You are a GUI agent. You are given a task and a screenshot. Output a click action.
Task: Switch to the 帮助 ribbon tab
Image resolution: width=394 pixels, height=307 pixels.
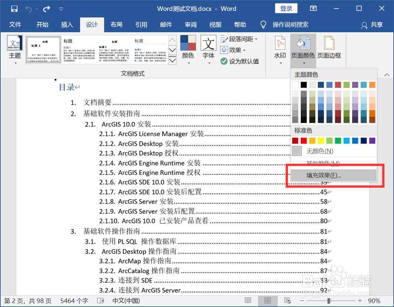coord(240,25)
